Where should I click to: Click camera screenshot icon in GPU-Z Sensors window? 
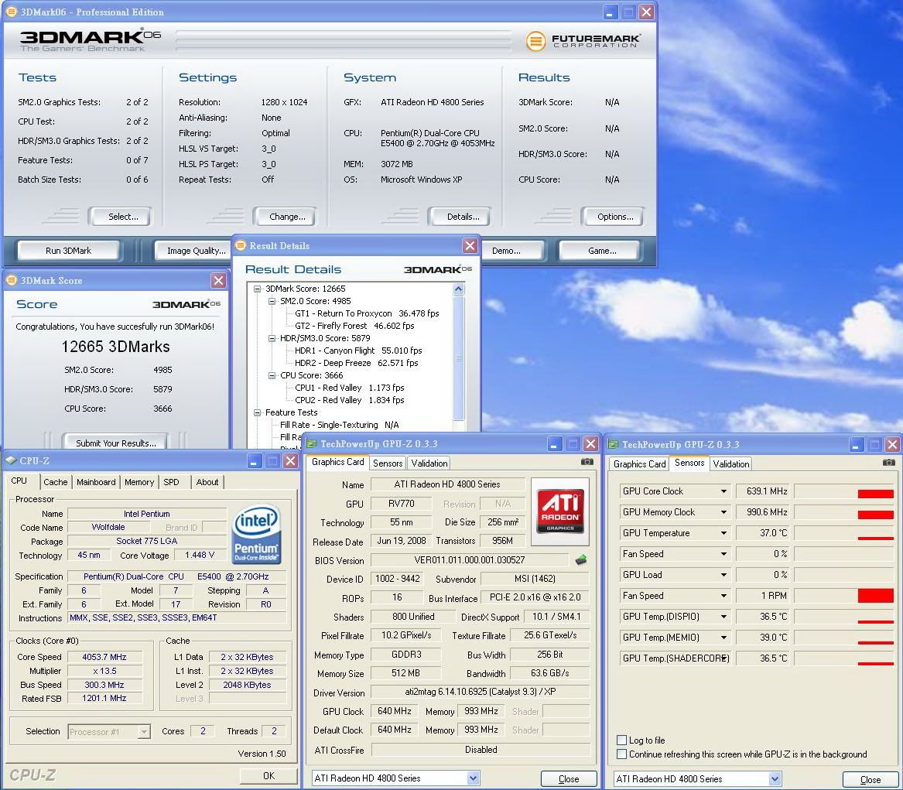[888, 463]
